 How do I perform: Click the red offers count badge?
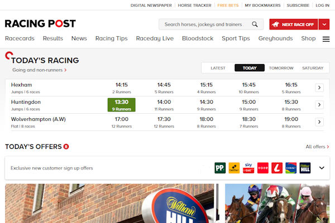[66, 147]
